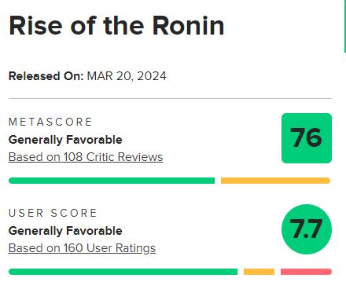This screenshot has height=289, width=346.
Task: Click the yellow mixed segment of user bar
Action: pyautogui.click(x=259, y=272)
